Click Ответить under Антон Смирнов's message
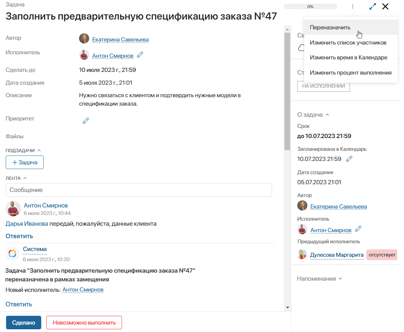Screen dimensions: 404x332 click(19, 236)
